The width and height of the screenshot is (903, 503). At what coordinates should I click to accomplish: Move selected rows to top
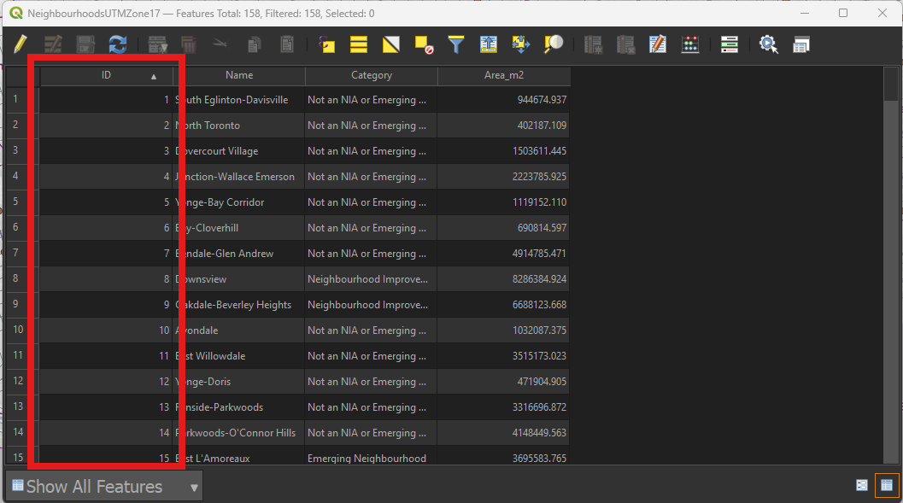click(489, 44)
